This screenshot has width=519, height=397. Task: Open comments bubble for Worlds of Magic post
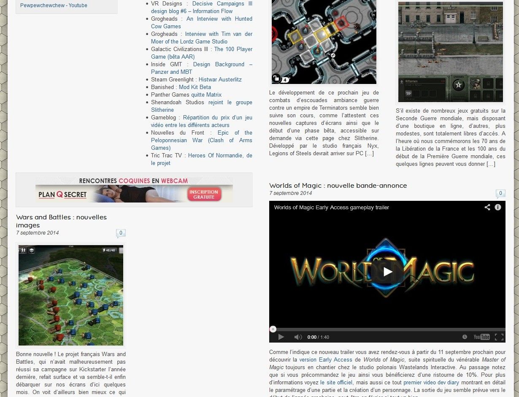tap(500, 194)
